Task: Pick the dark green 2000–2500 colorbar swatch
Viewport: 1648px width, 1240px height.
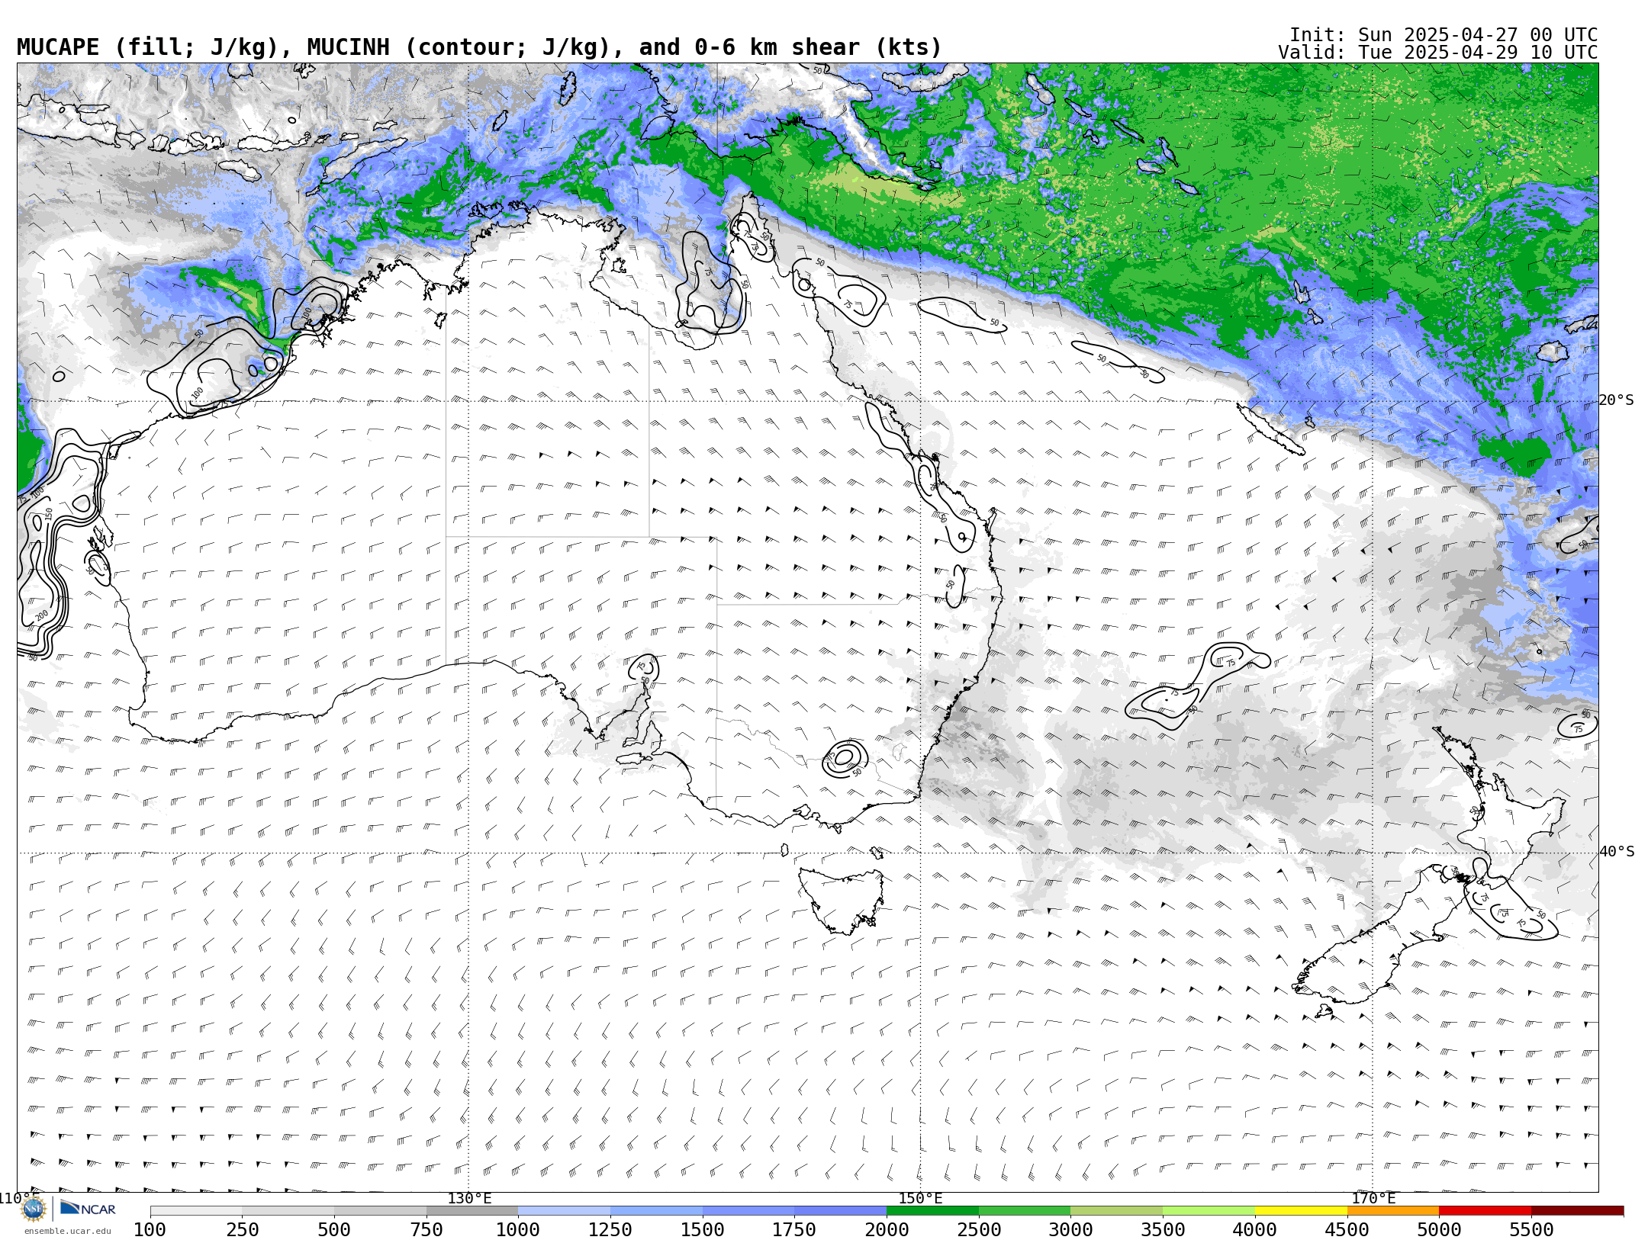Action: (932, 1210)
